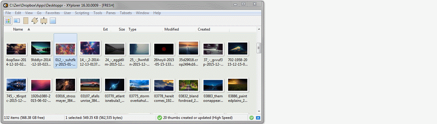Click the tilted easel toolbar icon
Image resolution: width=437 pixels, height=124 pixels.
click(35, 21)
